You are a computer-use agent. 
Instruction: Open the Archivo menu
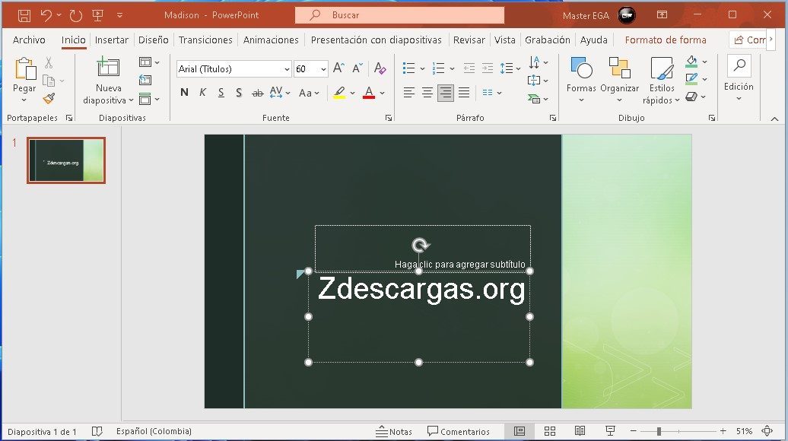click(x=29, y=40)
